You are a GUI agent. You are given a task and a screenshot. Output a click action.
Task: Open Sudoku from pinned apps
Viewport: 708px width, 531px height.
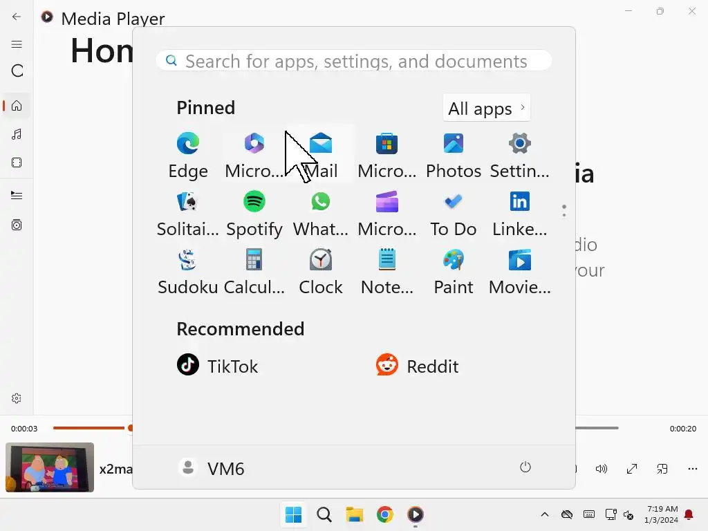(188, 271)
